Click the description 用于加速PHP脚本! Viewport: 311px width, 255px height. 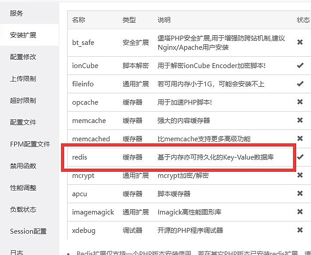(x=185, y=102)
